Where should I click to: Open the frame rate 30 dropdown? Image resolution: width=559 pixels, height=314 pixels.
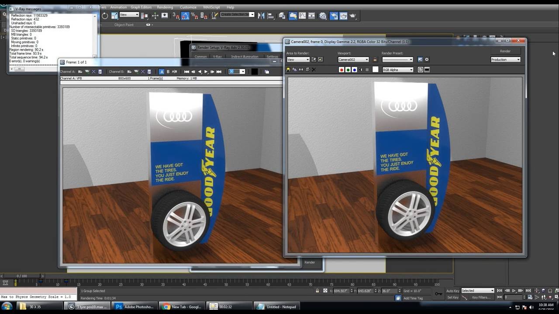pos(237,72)
